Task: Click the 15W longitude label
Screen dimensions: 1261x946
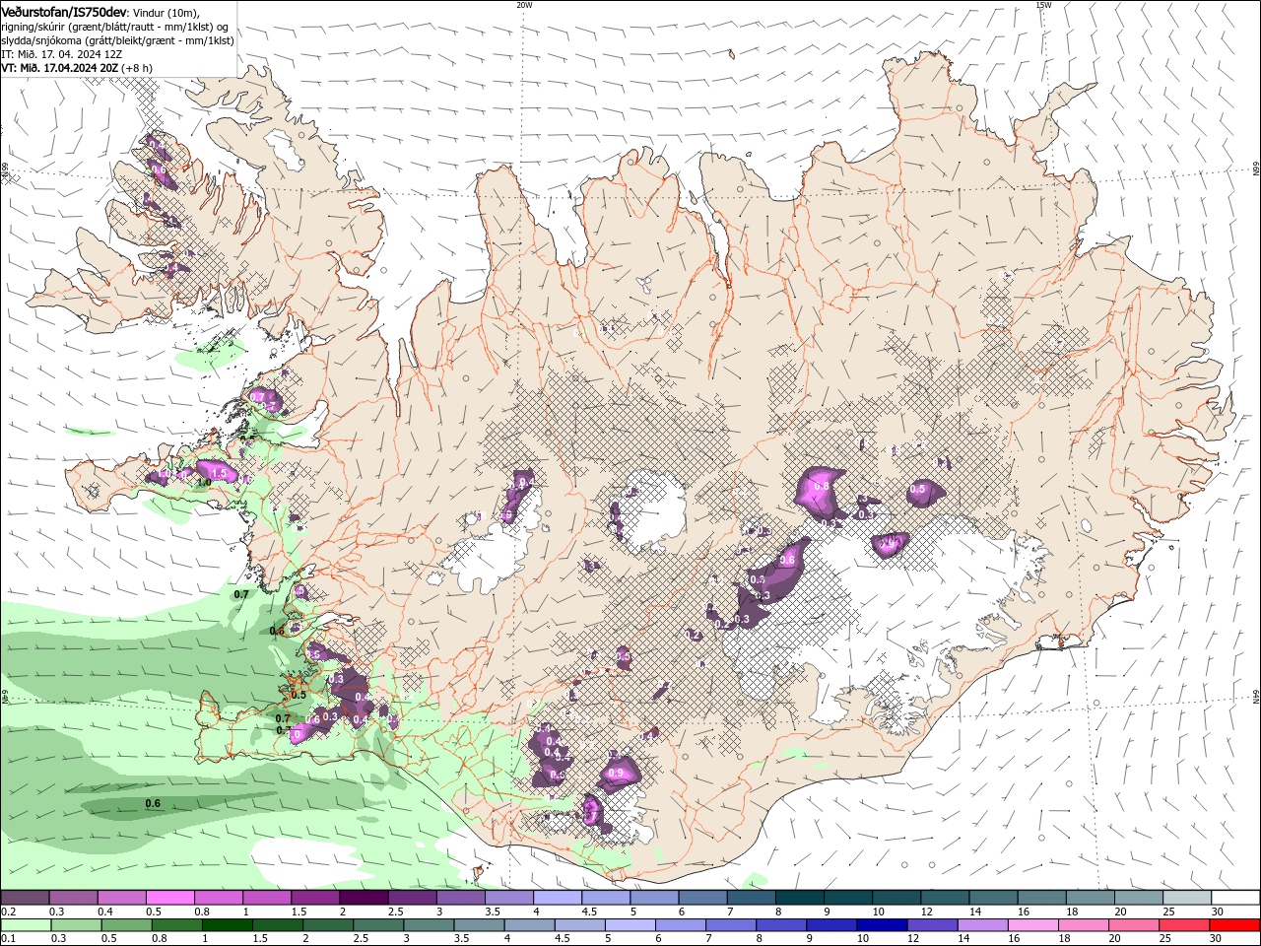Action: click(1043, 5)
